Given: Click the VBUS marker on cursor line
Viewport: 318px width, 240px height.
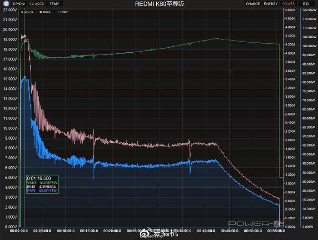Looking at the screenshot, I should [x=25, y=41].
